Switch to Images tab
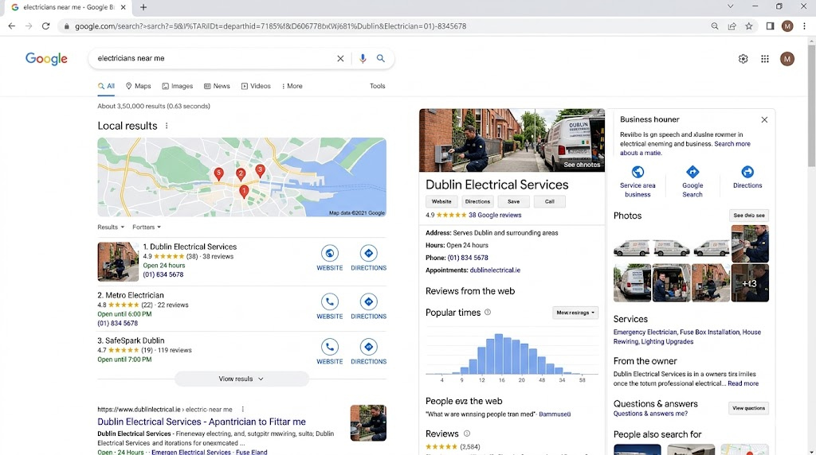Screen dimensions: 816x455 tap(178, 86)
